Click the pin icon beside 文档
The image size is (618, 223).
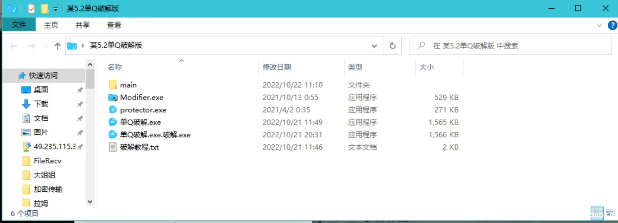[80, 119]
